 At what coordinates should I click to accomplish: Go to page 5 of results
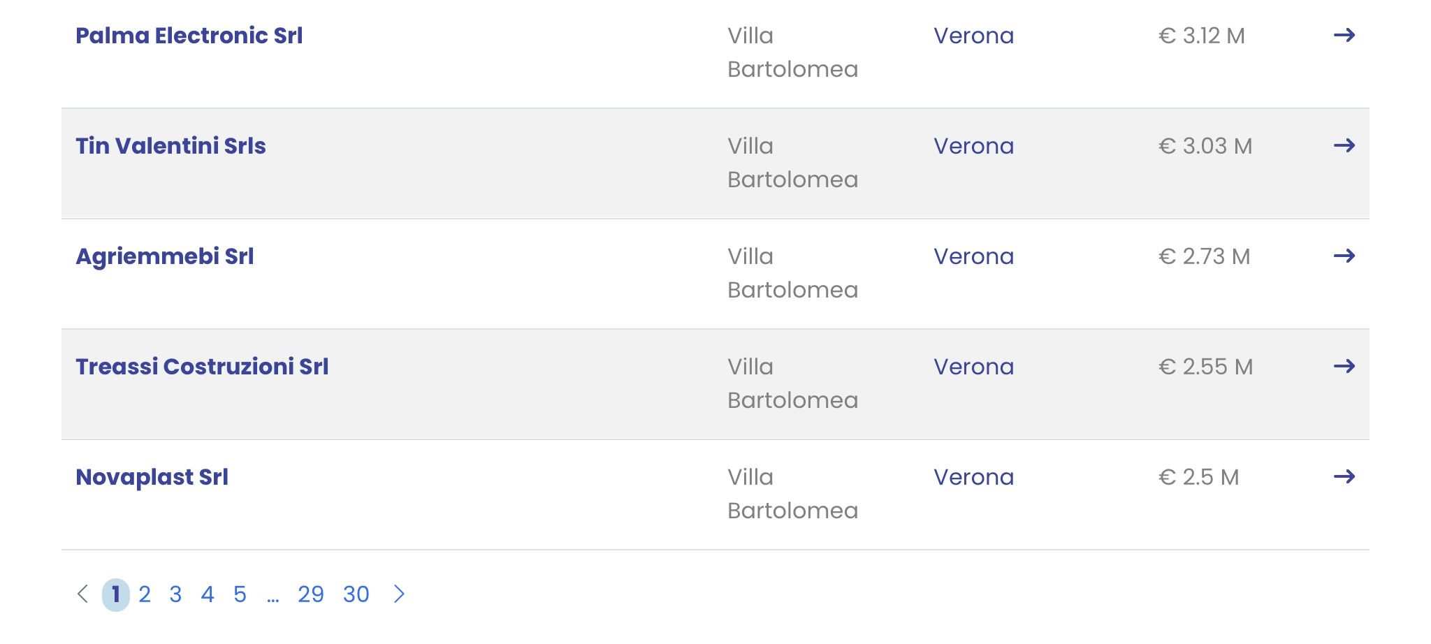click(x=240, y=594)
